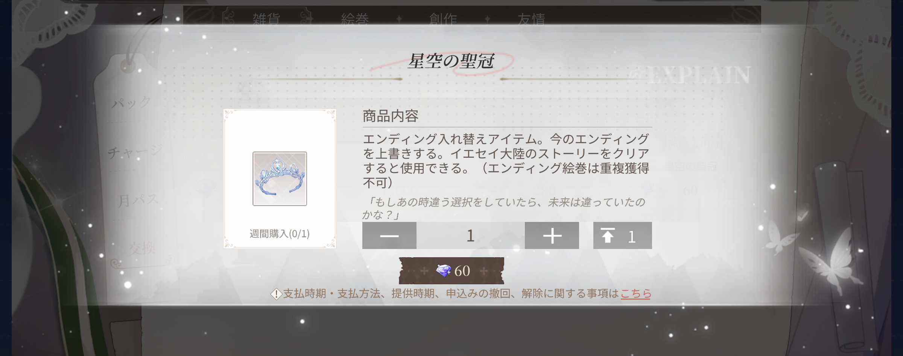The height and width of the screenshot is (356, 903).
Task: Confirm purchase for 60 diamonds
Action: click(x=451, y=270)
